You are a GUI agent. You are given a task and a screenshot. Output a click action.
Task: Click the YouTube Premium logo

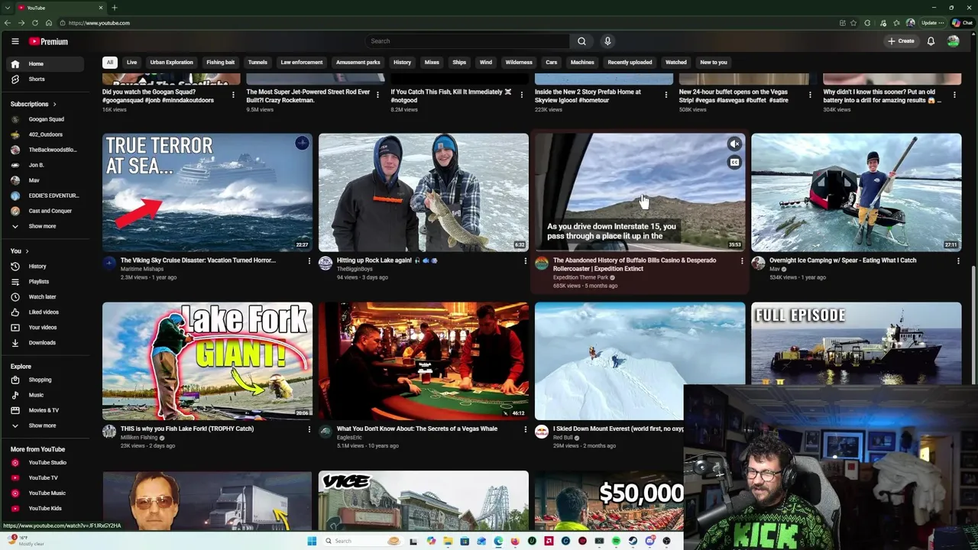point(49,41)
